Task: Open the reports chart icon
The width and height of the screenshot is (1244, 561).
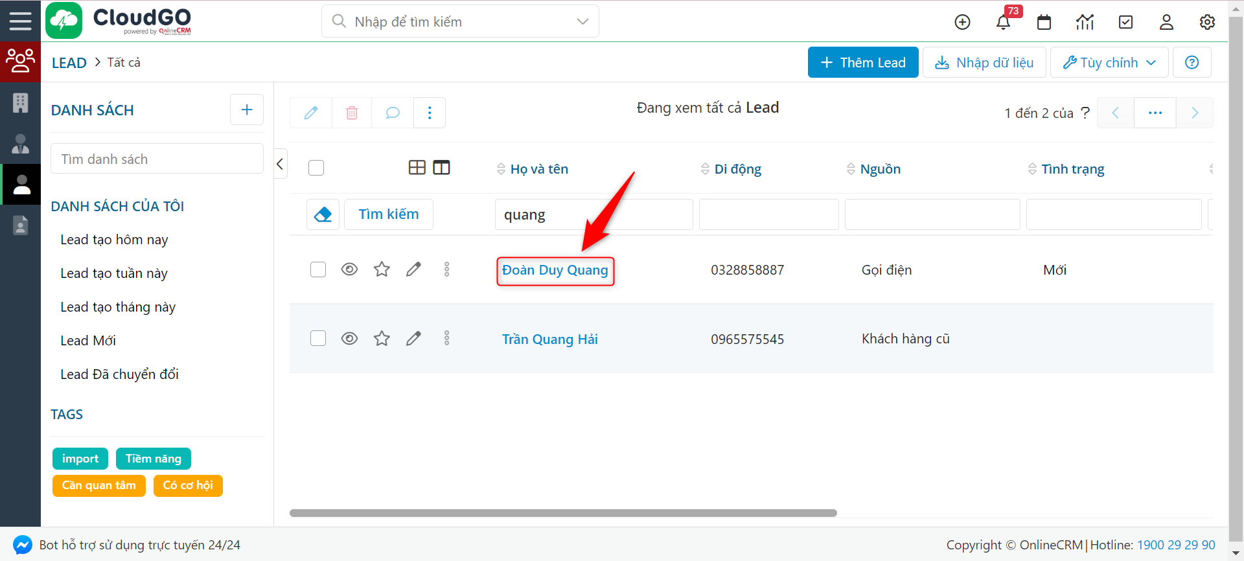Action: point(1085,22)
